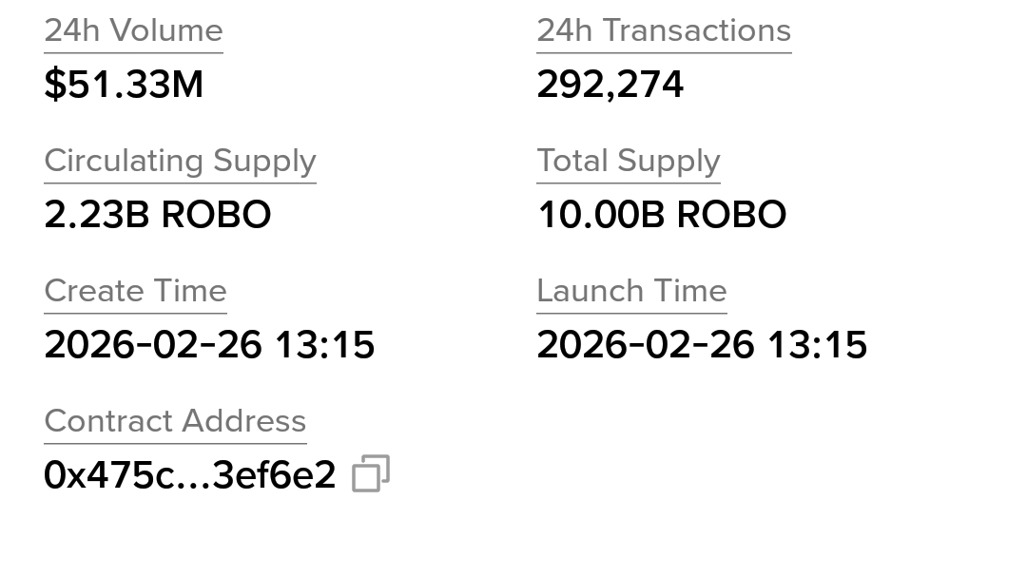Click the Launch Time label
Image resolution: width=1027 pixels, height=577 pixels.
point(632,291)
